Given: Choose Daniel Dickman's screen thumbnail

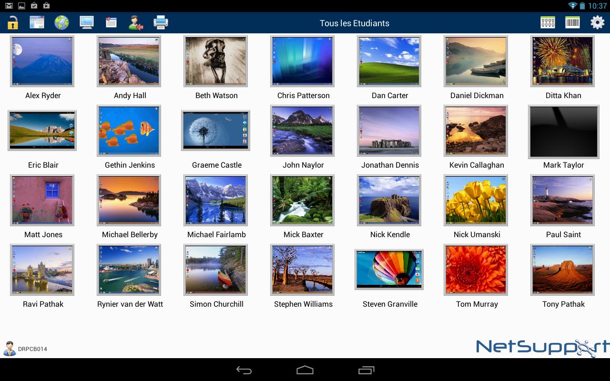Looking at the screenshot, I should tap(476, 61).
